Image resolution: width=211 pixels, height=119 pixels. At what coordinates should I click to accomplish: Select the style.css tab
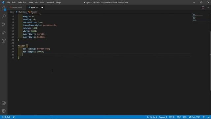click(x=35, y=7)
